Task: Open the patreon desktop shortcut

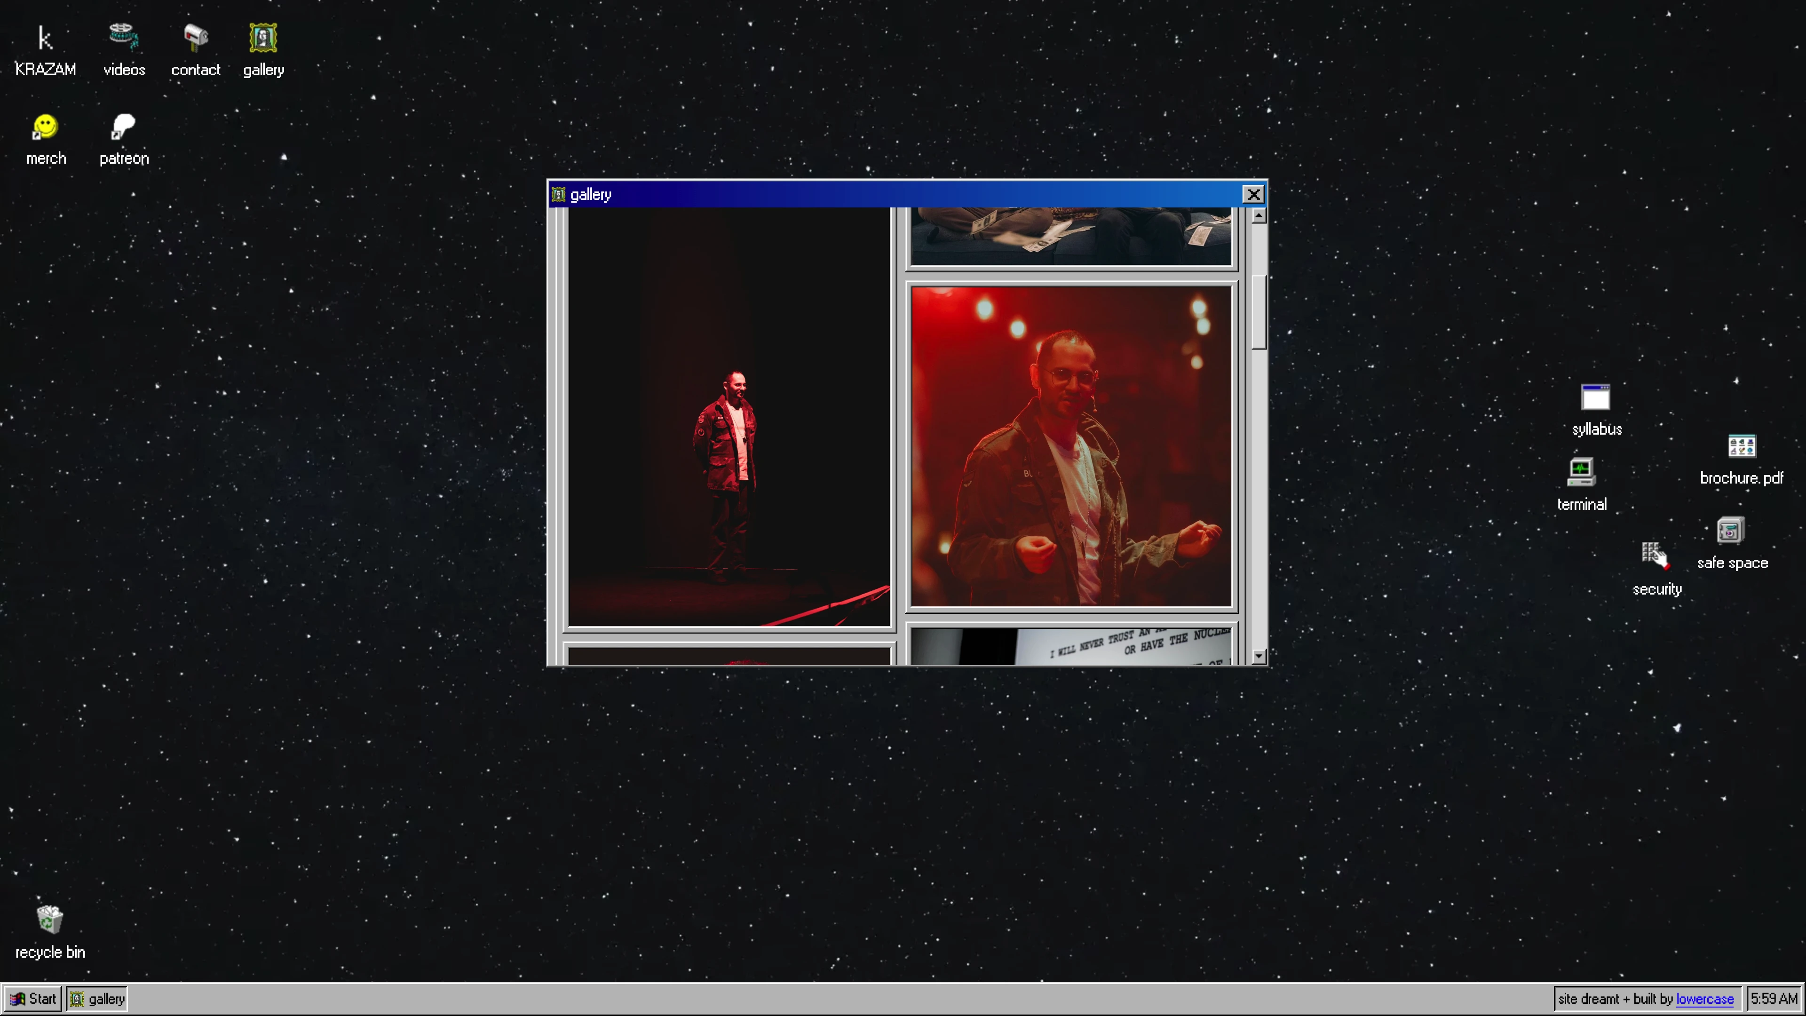Action: coord(124,127)
